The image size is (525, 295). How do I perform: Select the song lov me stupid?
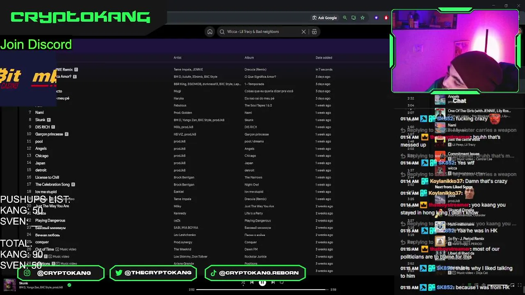(x=46, y=192)
